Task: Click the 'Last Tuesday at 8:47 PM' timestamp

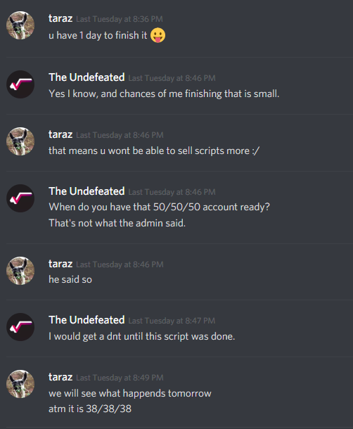Action: click(172, 321)
